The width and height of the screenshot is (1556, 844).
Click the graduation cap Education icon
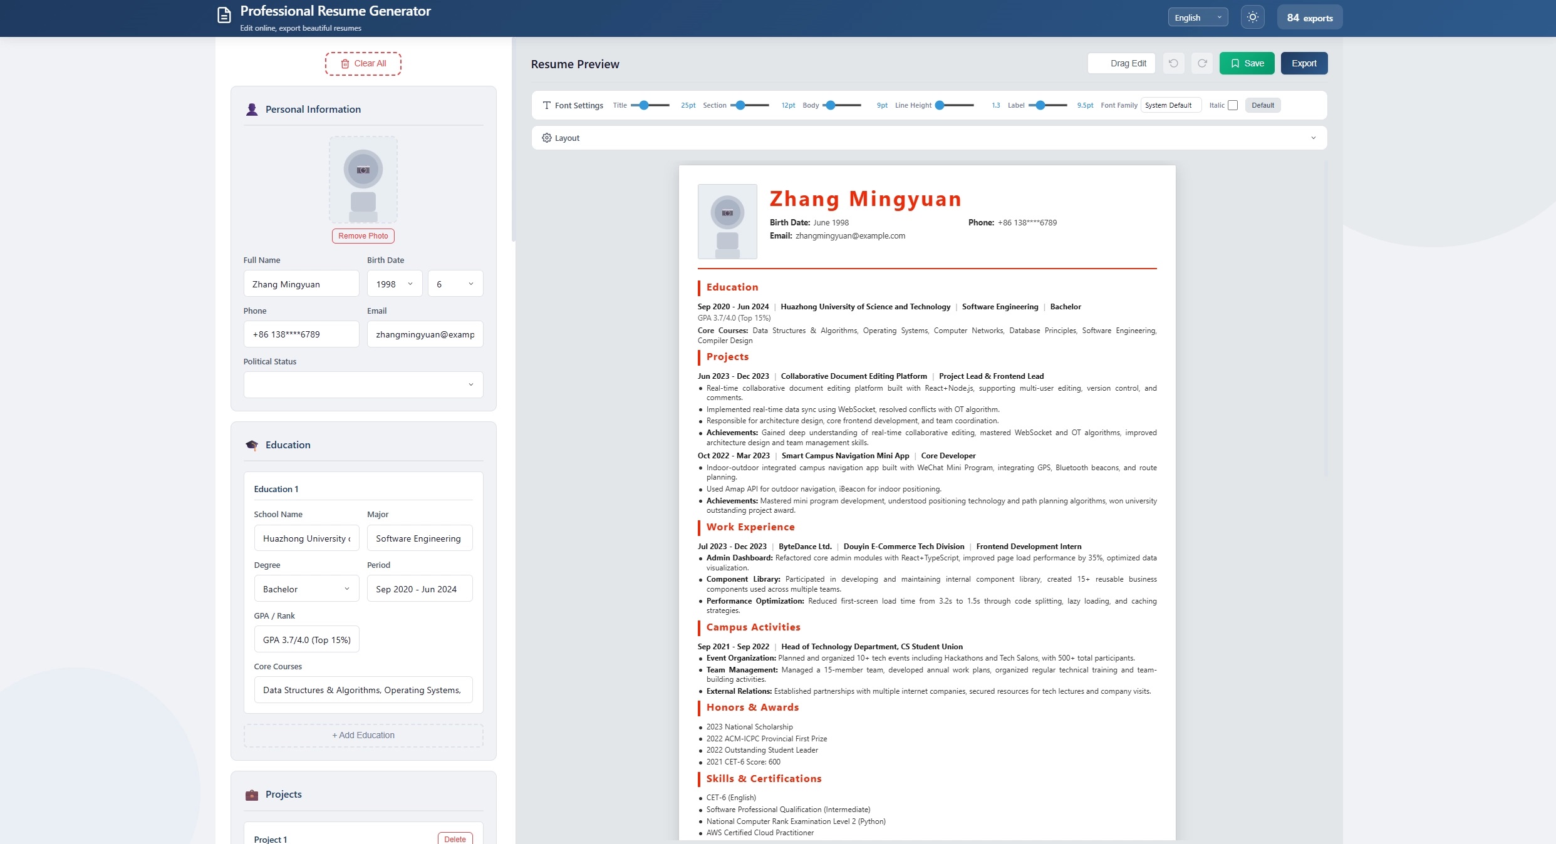252,445
